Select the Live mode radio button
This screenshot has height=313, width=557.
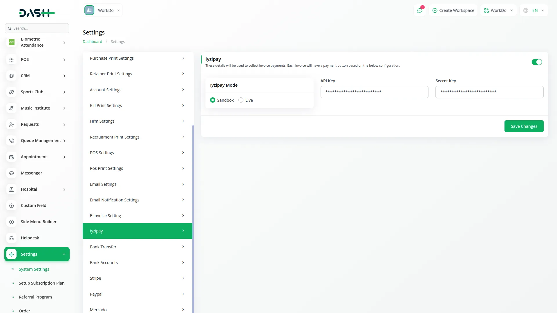[x=241, y=100]
